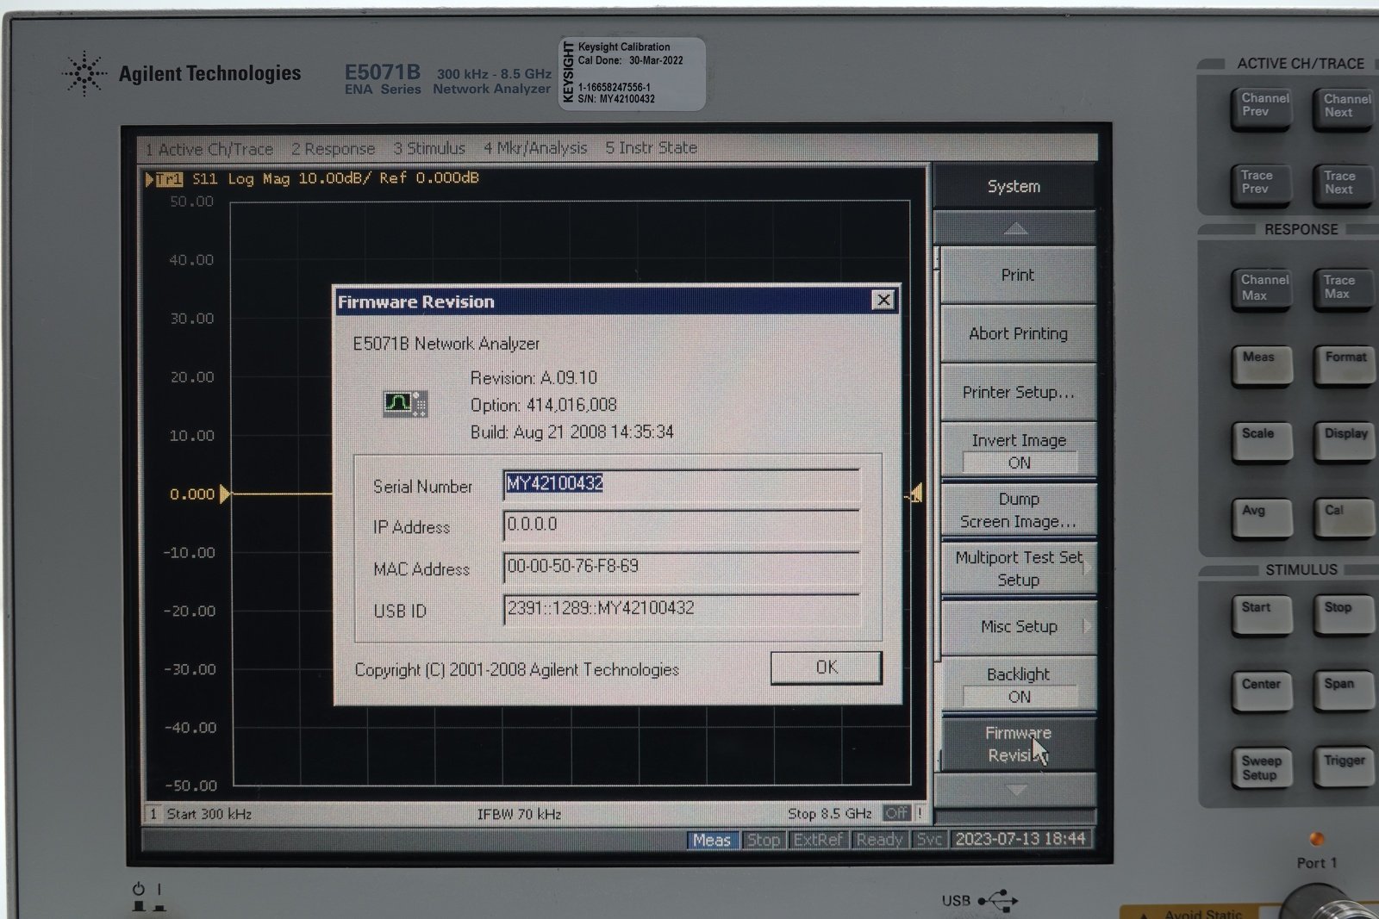Select the Serial Number field
This screenshot has width=1379, height=919.
(681, 485)
